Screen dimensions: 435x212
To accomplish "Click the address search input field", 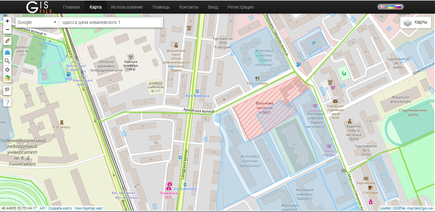I will [x=111, y=22].
